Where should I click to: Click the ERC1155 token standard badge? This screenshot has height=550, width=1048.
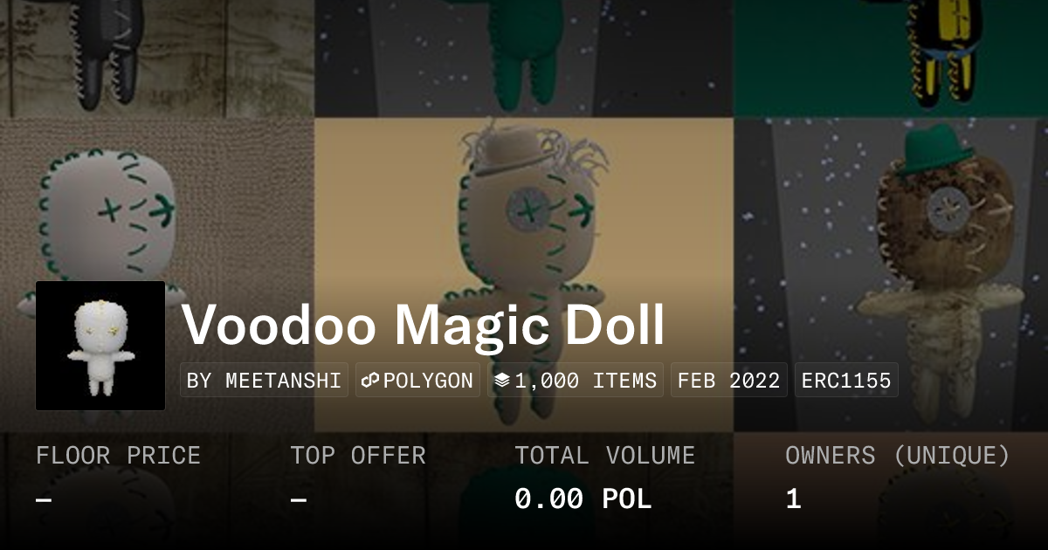click(x=846, y=381)
